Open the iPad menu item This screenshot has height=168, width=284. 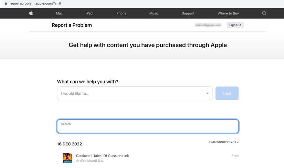click(89, 13)
